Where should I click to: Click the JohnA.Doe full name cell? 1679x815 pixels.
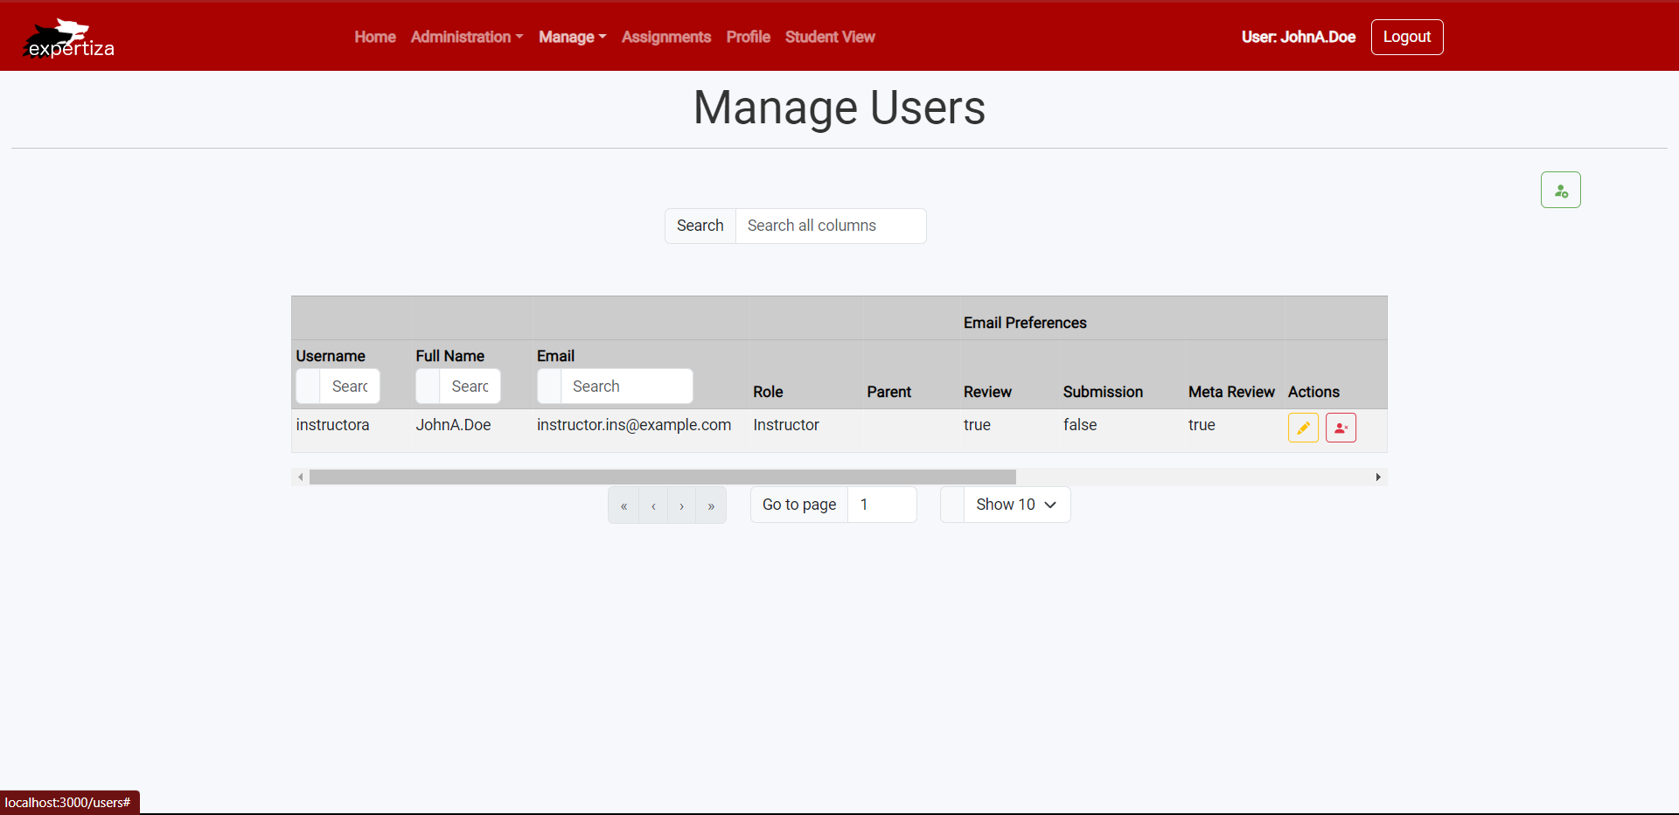453,425
